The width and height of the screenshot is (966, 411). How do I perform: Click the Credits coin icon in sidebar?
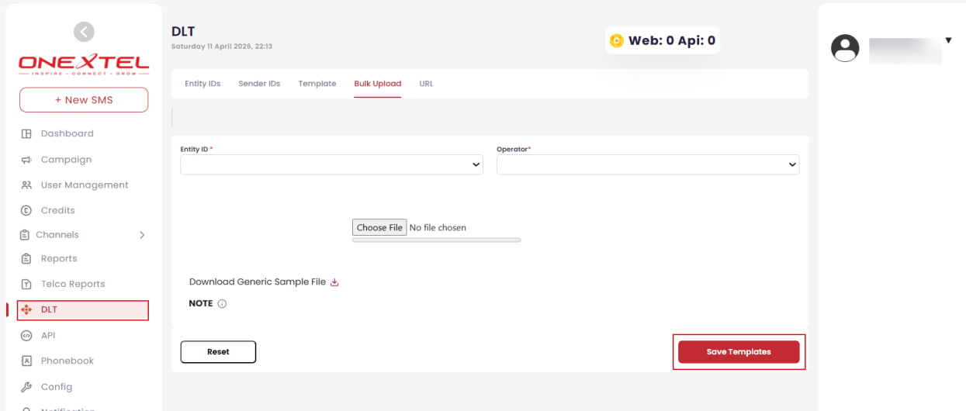click(26, 210)
